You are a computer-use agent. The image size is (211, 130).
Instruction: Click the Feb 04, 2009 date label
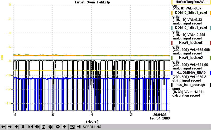(160, 118)
